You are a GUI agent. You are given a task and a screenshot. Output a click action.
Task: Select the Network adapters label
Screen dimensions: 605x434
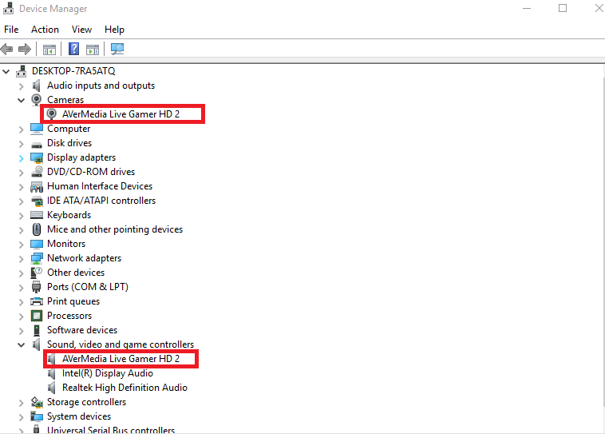click(x=84, y=258)
